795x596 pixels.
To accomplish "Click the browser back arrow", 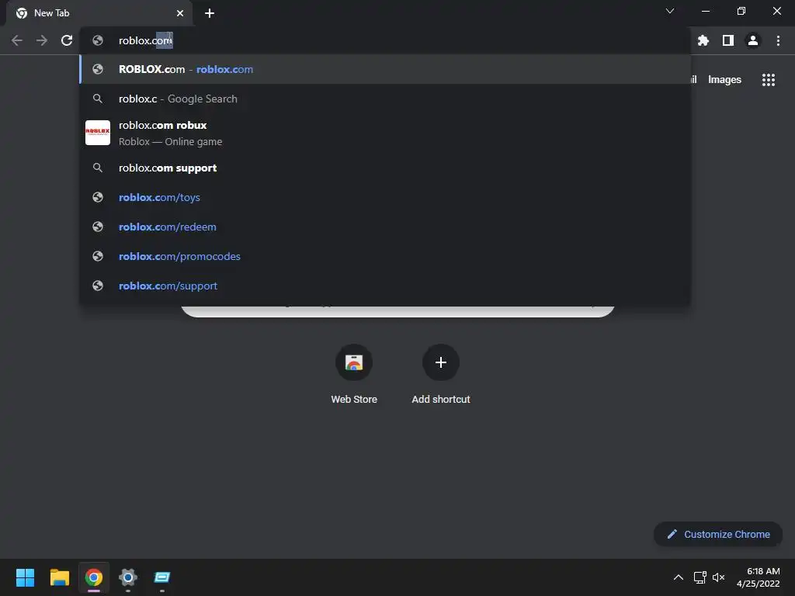I will point(17,40).
